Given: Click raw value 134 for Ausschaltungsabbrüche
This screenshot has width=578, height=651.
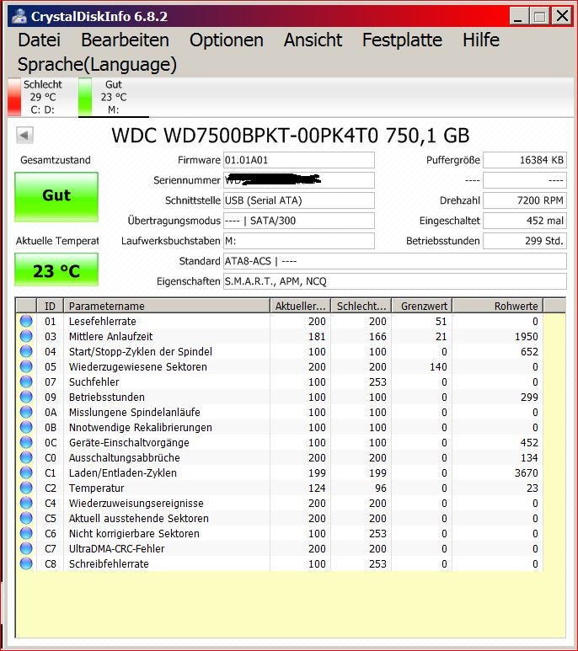Looking at the screenshot, I should [x=529, y=458].
